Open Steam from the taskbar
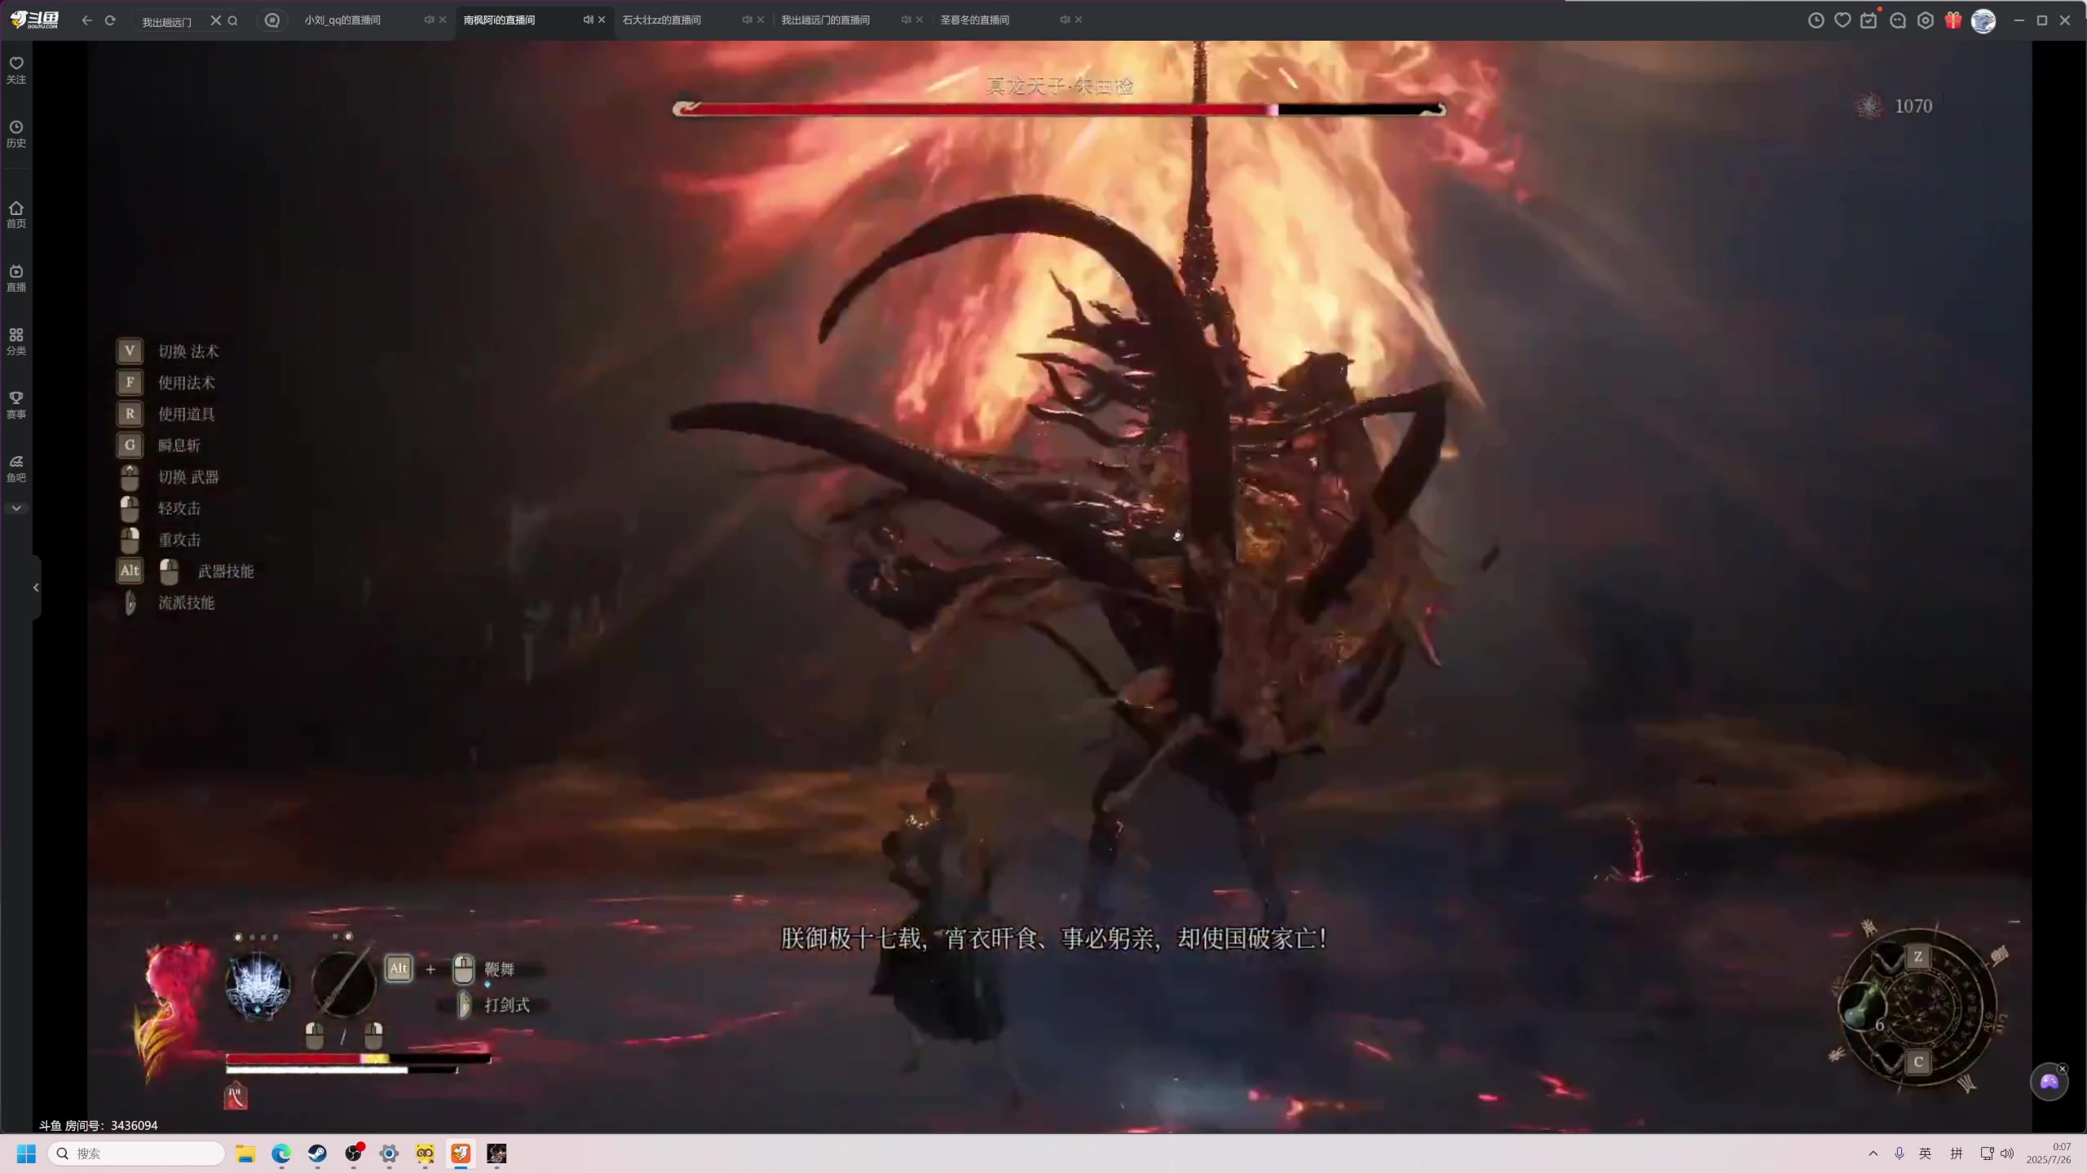 [x=317, y=1153]
